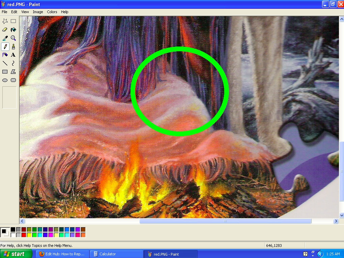Click the language bar restore tray icon
The image size is (344, 258).
(x=313, y=252)
